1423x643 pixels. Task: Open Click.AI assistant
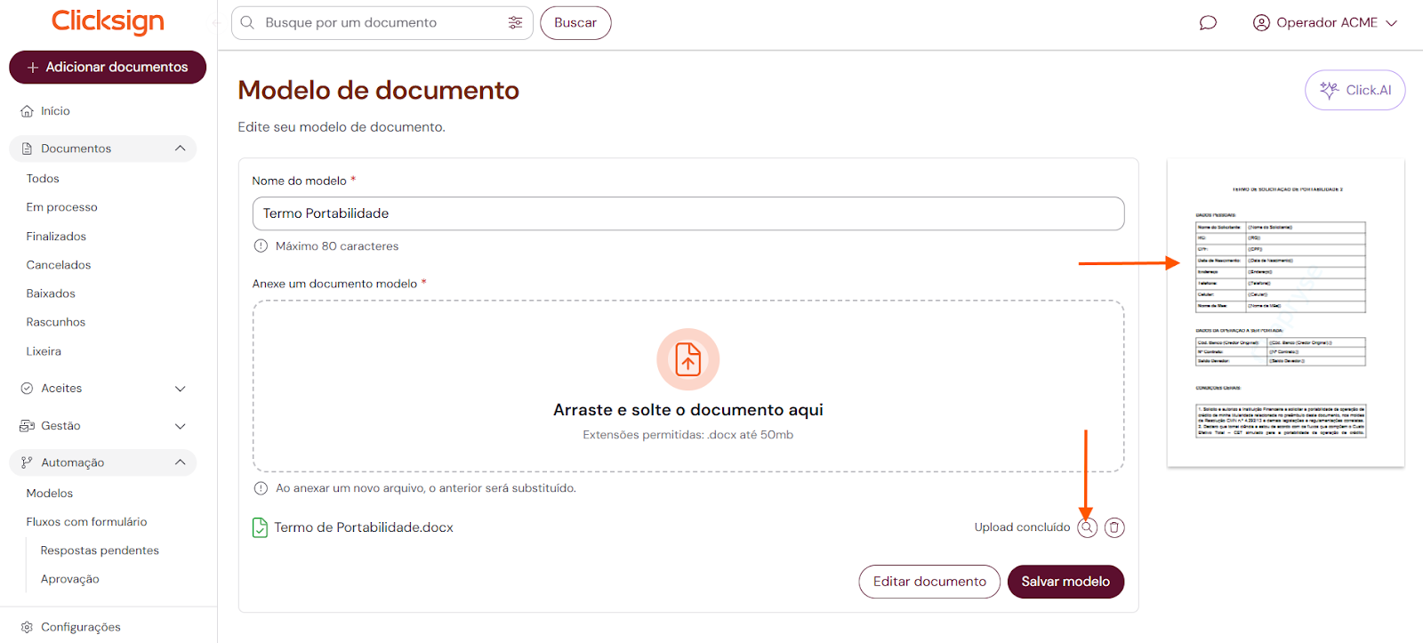pyautogui.click(x=1355, y=90)
